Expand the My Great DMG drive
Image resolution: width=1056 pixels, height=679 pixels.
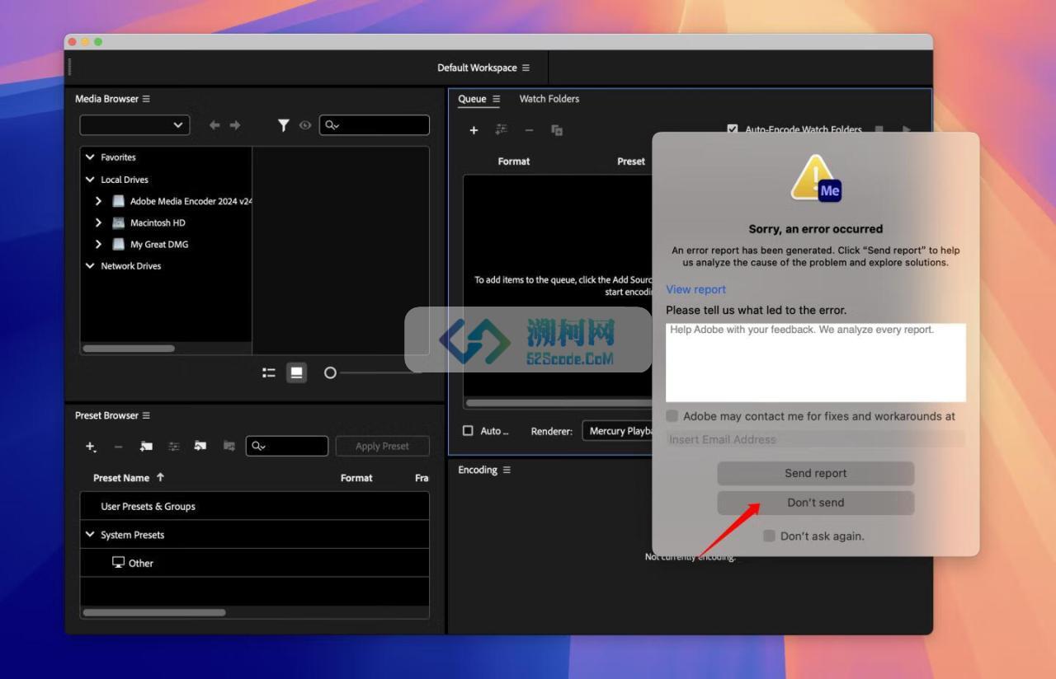(x=98, y=244)
